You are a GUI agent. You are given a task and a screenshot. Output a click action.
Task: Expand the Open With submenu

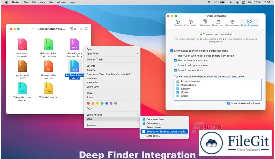(x=112, y=54)
